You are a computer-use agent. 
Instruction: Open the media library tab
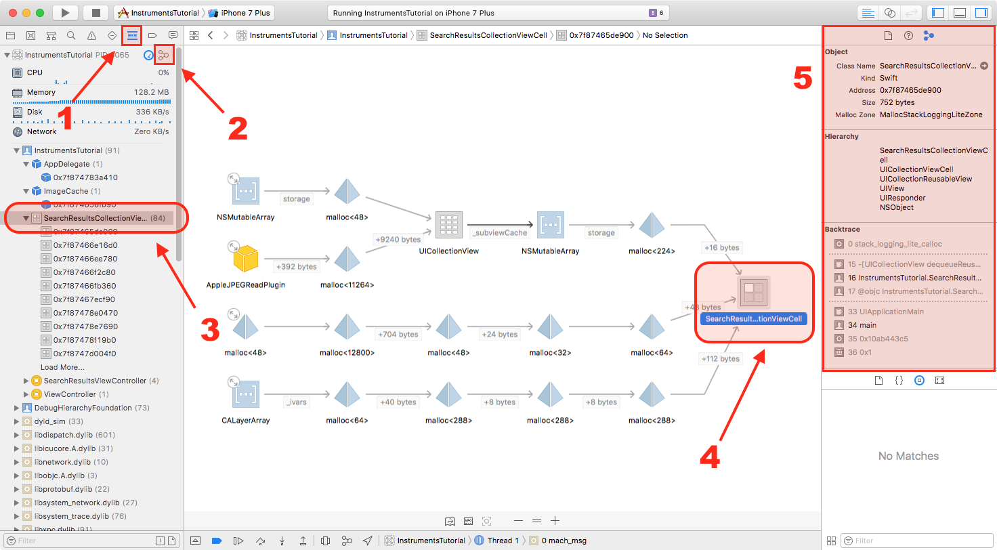(939, 381)
